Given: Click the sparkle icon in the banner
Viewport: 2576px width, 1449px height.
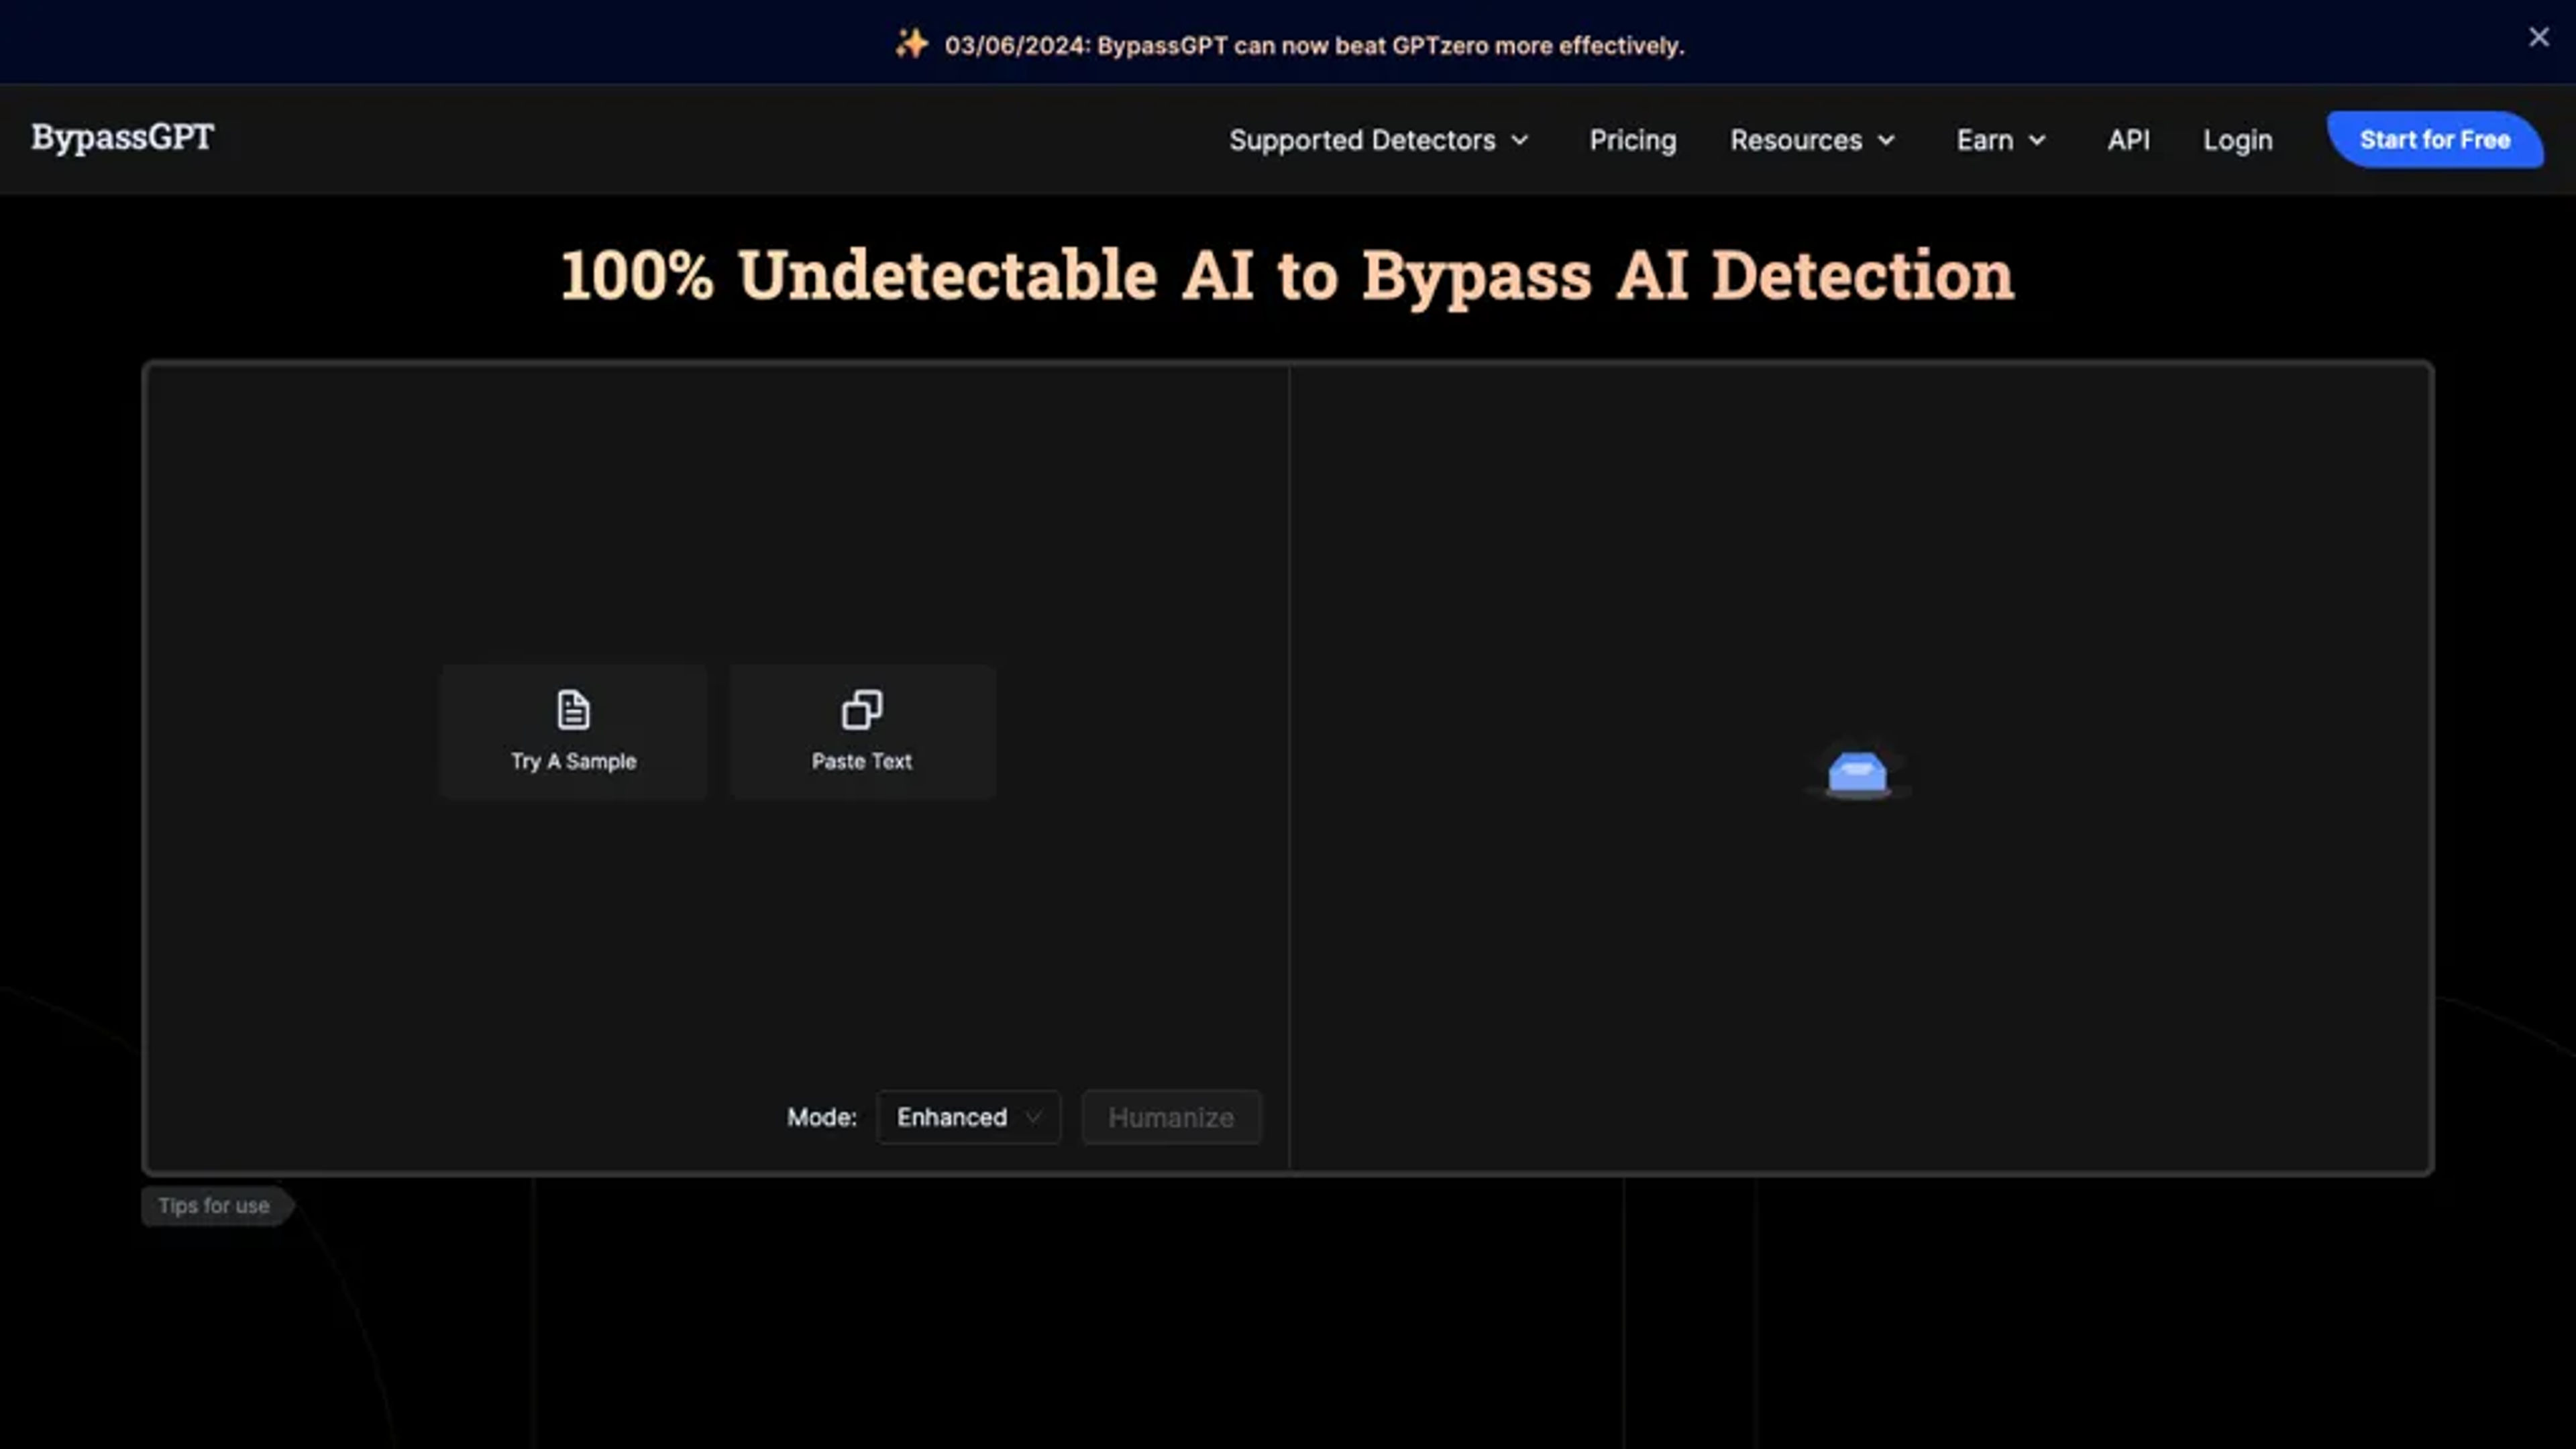Looking at the screenshot, I should click(911, 44).
